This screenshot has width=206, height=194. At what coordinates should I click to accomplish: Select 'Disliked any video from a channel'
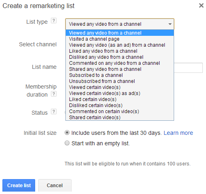(x=120, y=57)
